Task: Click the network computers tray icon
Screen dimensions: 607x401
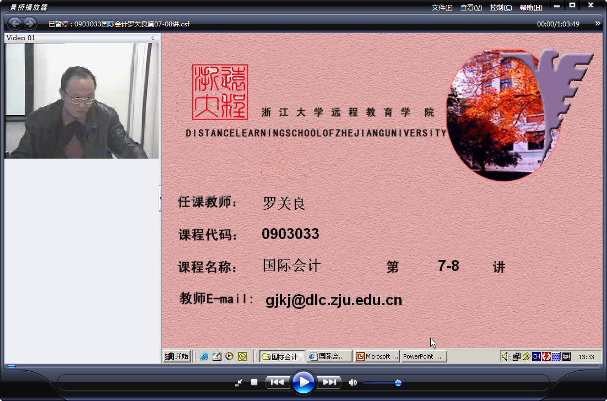Action: (517, 356)
